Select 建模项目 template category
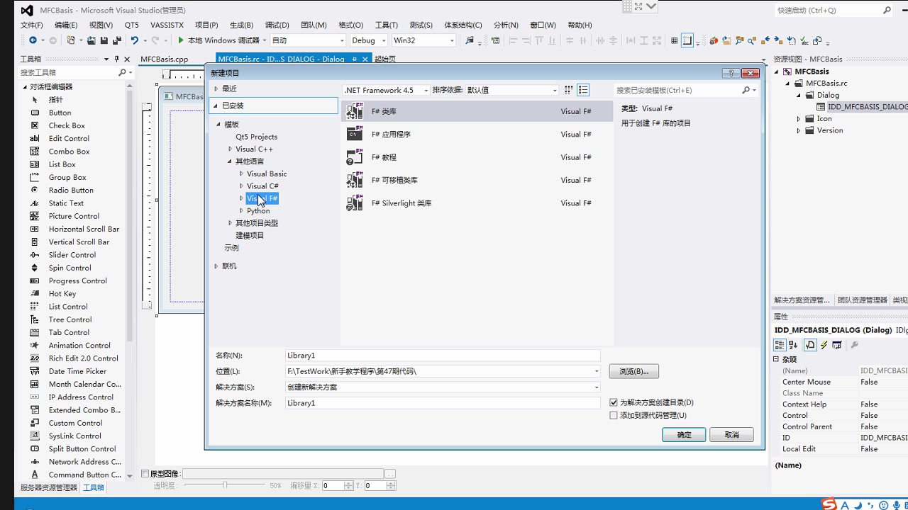Image resolution: width=908 pixels, height=510 pixels. click(x=250, y=235)
